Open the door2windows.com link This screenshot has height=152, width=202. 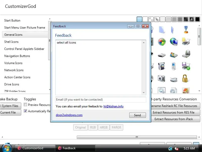[x=69, y=115]
